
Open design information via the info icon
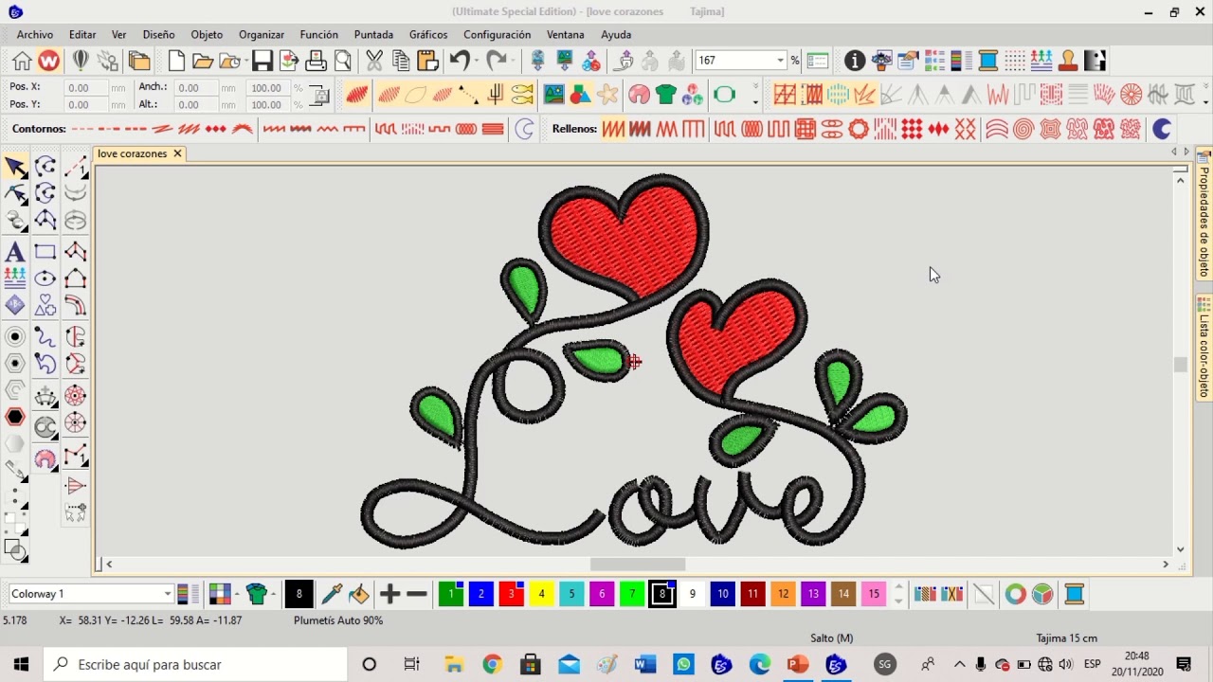[855, 61]
